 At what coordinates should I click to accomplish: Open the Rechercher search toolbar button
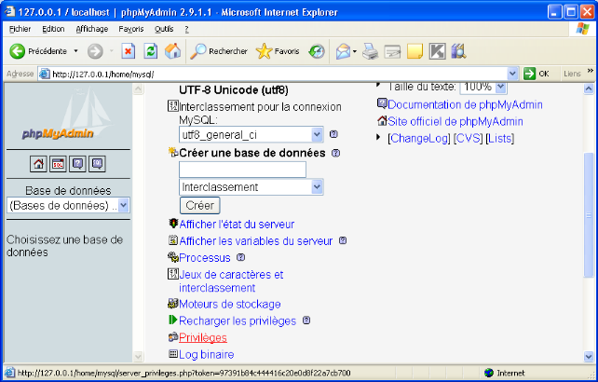(x=219, y=51)
